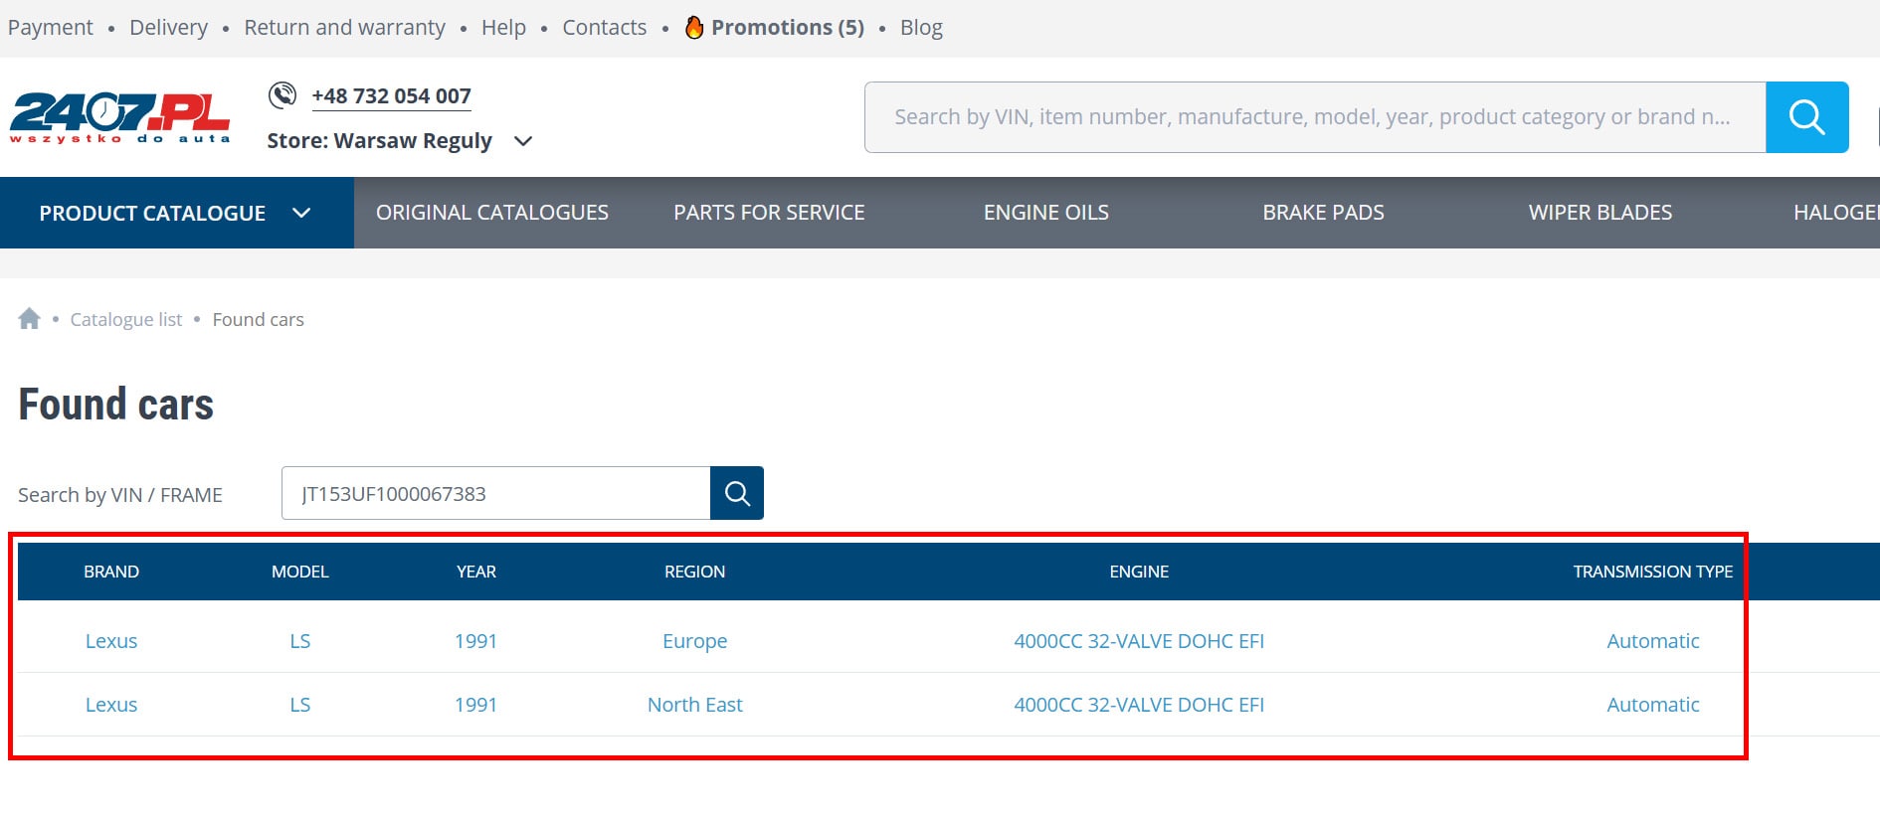Select Lexus in the North East row

[111, 705]
